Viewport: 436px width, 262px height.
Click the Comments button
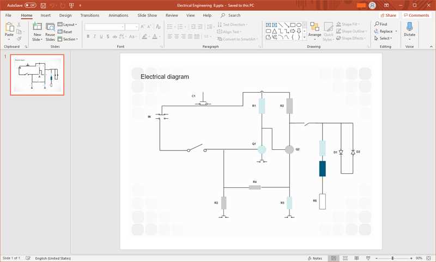pyautogui.click(x=416, y=15)
